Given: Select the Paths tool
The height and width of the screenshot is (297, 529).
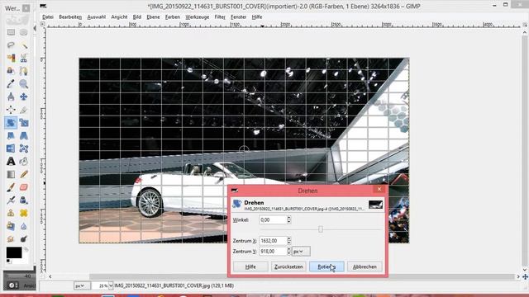Looking at the screenshot, I should pyautogui.click(x=24, y=71).
